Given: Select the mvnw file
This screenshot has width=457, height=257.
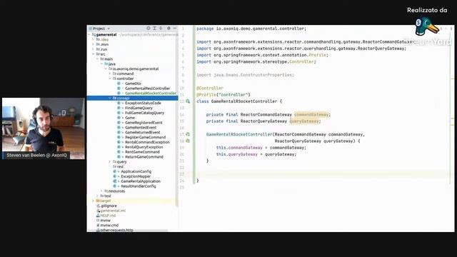Looking at the screenshot, I should tap(106, 221).
